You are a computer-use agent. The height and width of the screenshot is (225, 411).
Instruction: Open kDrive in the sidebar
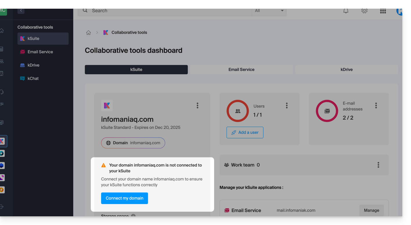(33, 65)
